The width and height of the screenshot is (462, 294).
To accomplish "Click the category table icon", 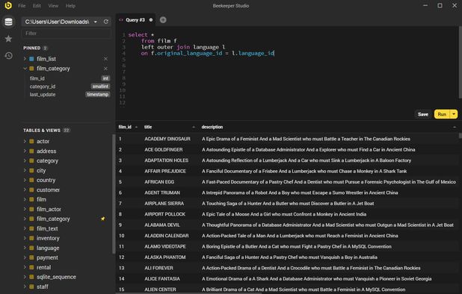I will [31, 161].
